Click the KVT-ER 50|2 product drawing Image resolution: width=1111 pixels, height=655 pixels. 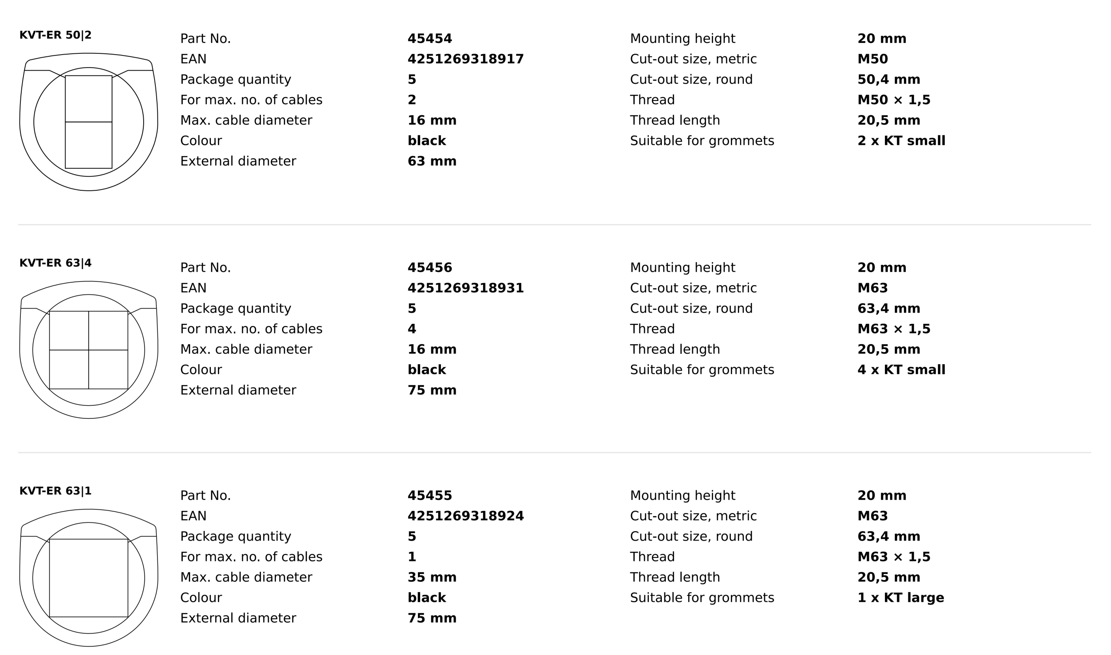(89, 122)
